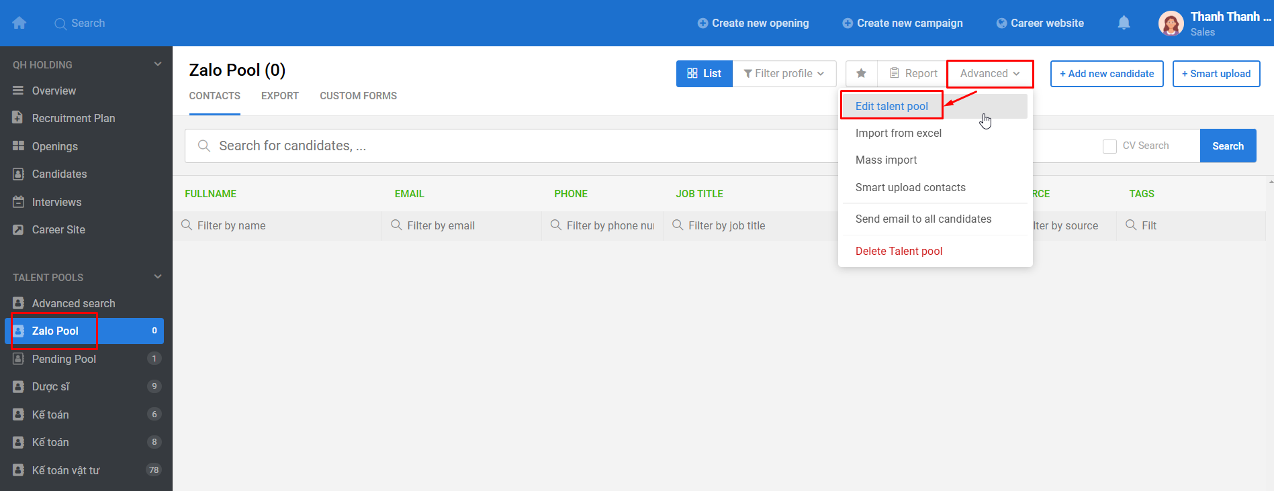
Task: Open the Filter profile dropdown
Action: click(784, 73)
